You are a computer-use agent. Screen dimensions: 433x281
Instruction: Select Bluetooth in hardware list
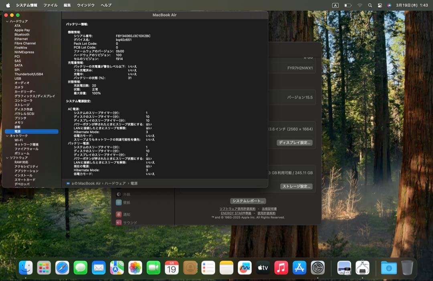(22, 34)
